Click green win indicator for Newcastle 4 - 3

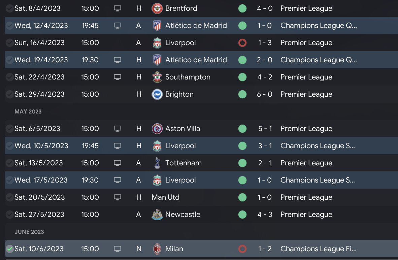(242, 215)
